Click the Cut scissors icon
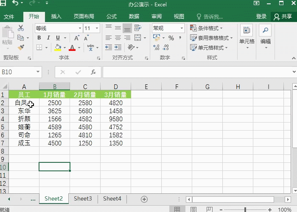The height and width of the screenshot is (212, 297). point(21,28)
